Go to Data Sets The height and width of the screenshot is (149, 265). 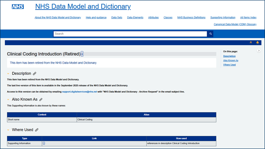tap(116, 17)
